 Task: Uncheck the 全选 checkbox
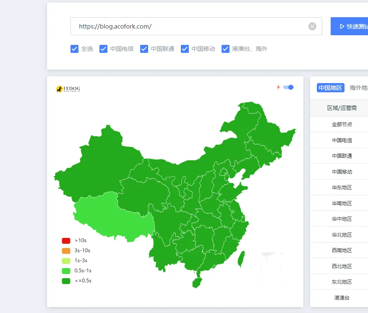coord(75,49)
